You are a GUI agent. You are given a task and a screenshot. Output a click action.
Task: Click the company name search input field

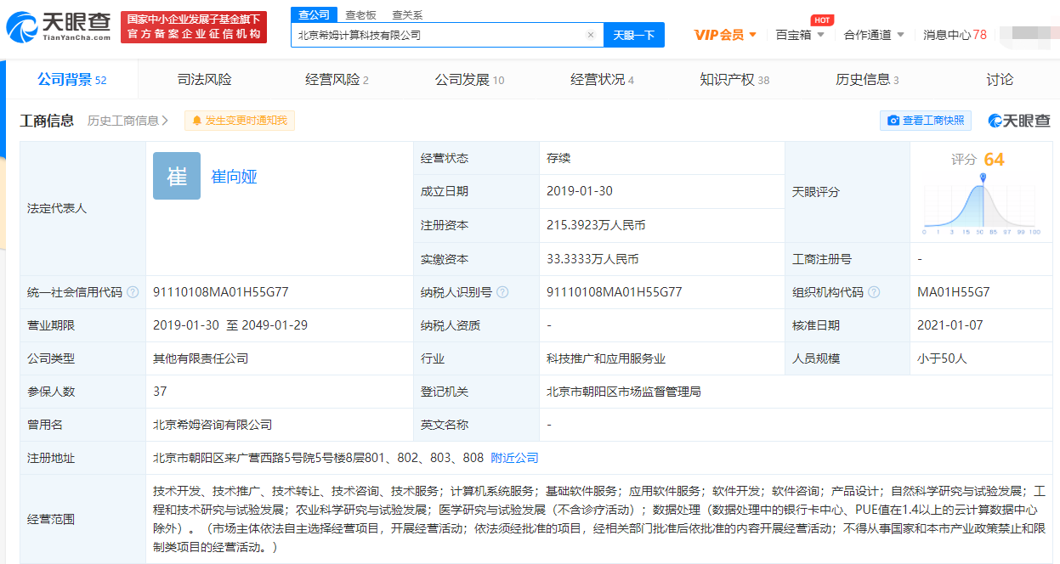(x=438, y=35)
